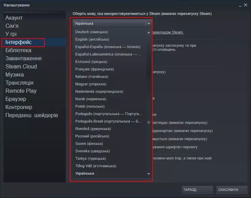251x198 pixels.
Task: Open the Браузер section
Action: coord(16,99)
